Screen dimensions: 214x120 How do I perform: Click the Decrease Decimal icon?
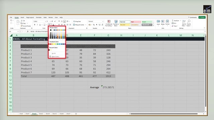tap(102, 25)
